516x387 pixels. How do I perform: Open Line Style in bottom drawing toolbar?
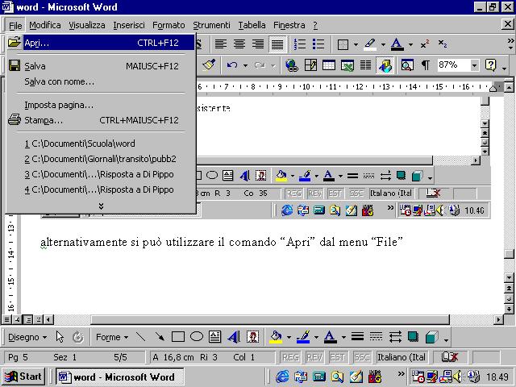[x=357, y=337]
